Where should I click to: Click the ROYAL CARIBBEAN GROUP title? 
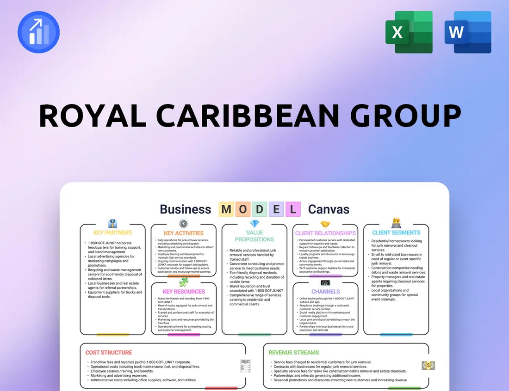250,116
